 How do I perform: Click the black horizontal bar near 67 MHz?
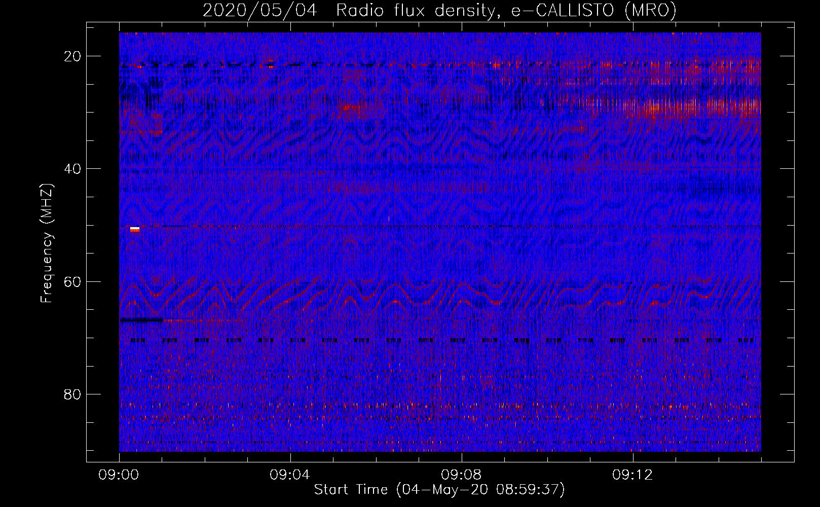point(141,320)
